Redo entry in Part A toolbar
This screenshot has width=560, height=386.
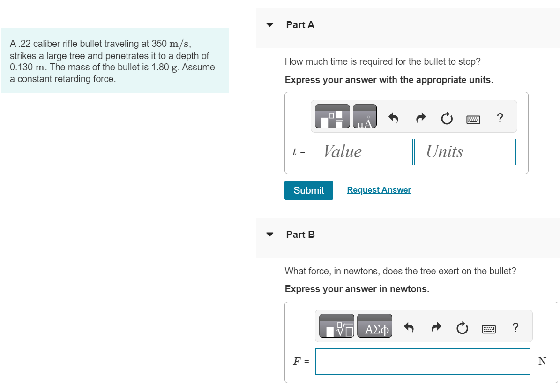point(421,118)
